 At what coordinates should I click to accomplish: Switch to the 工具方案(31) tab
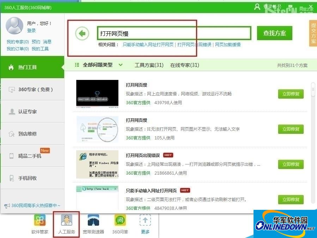(149, 65)
